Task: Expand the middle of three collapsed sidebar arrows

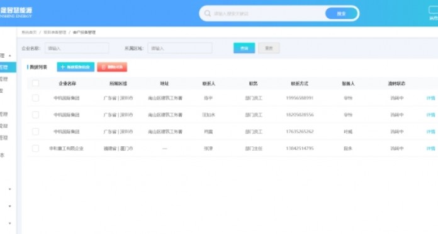Action: click(x=10, y=206)
